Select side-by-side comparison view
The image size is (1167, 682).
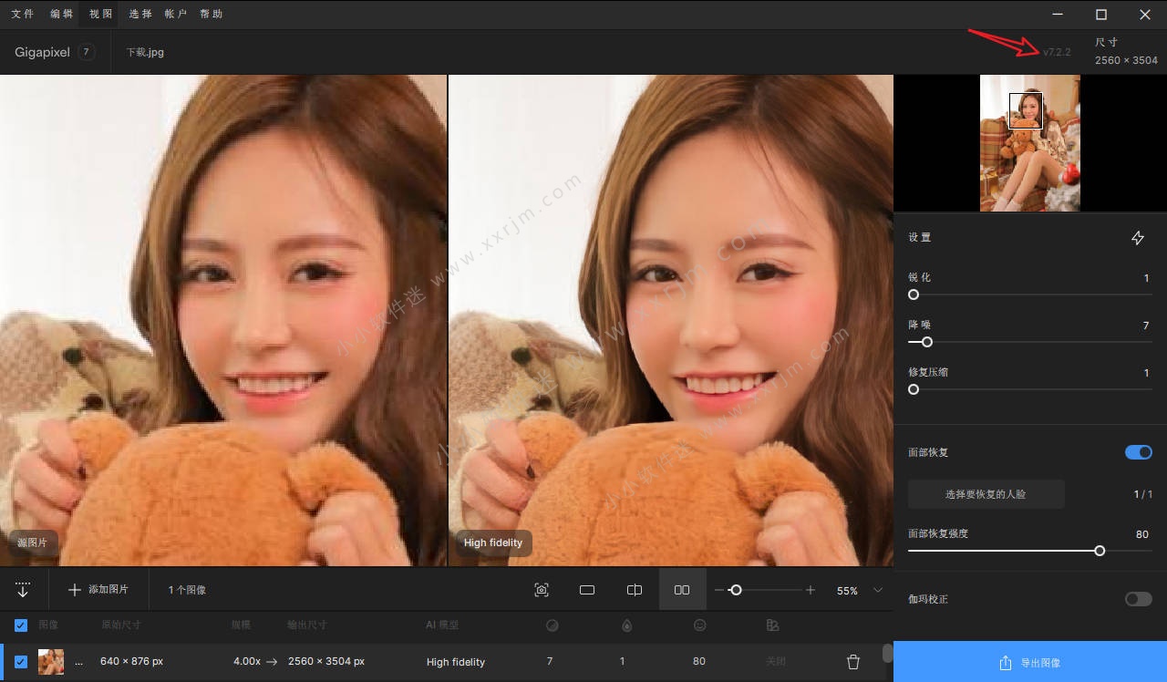tap(682, 590)
